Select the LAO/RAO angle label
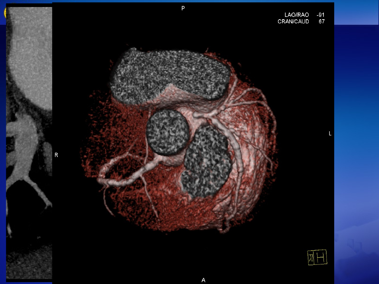Viewport: 379px width, 284px height. [x=296, y=15]
